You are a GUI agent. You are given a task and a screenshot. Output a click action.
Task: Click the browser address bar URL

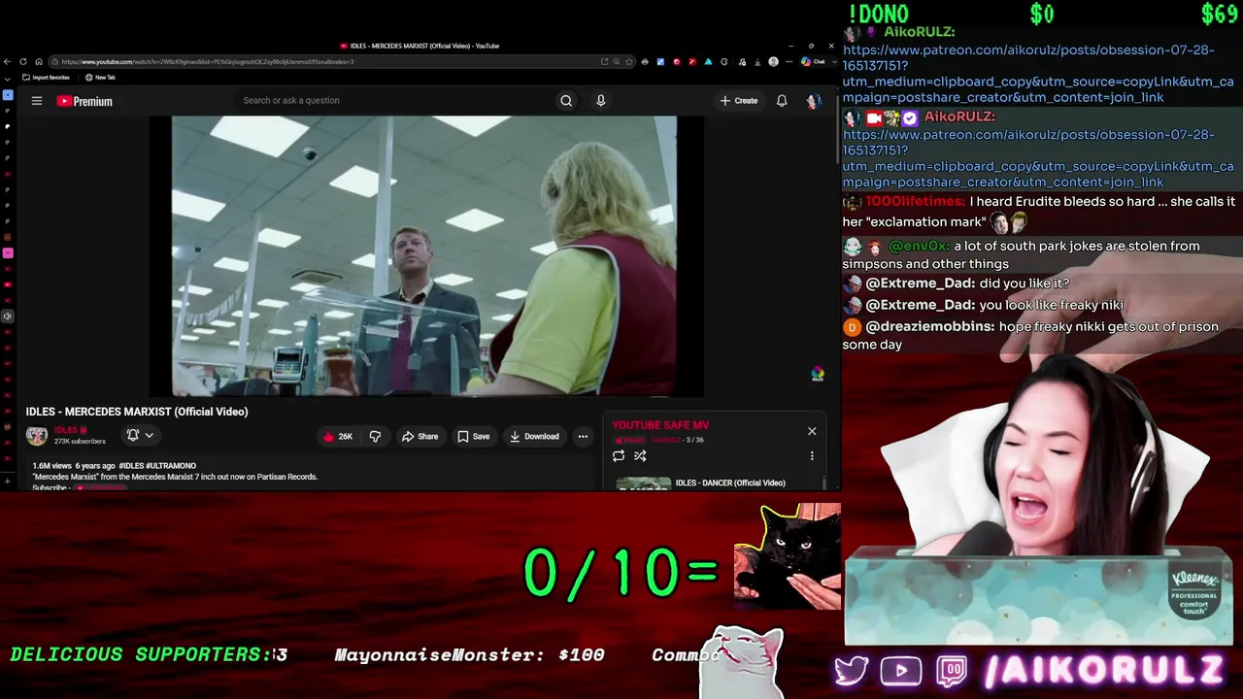click(208, 62)
